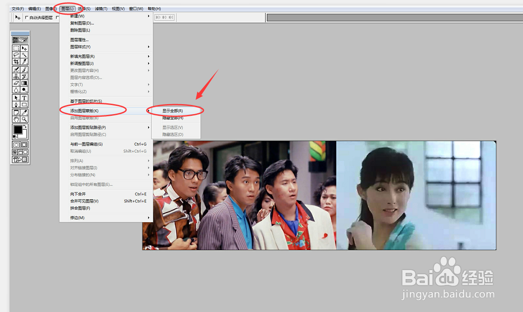Open the 帮助(H) menu
This screenshot has height=312, width=523.
coord(154,9)
